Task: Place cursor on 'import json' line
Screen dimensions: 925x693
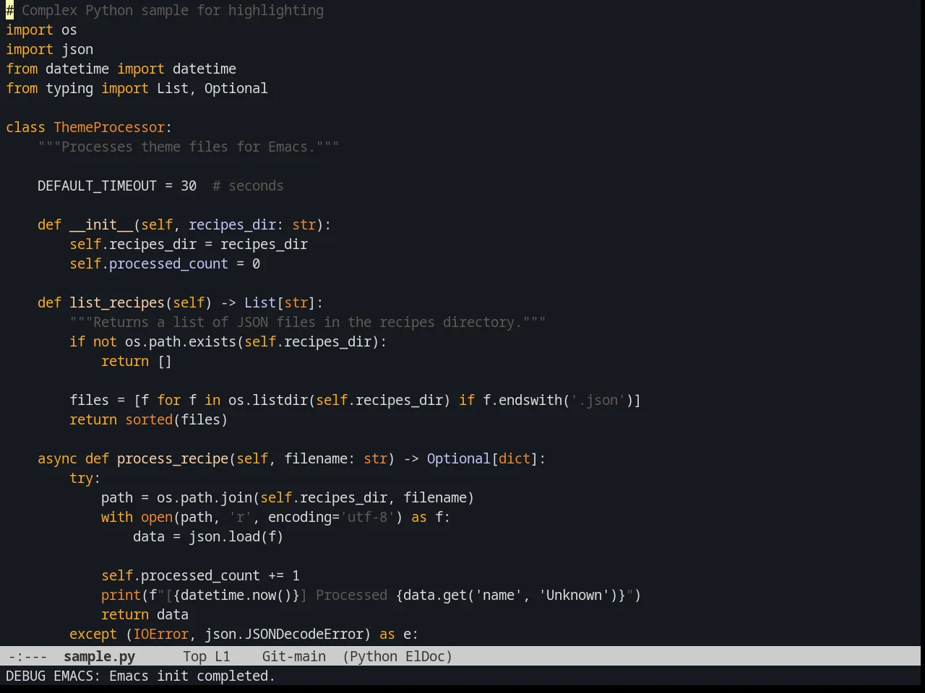Action: point(49,49)
